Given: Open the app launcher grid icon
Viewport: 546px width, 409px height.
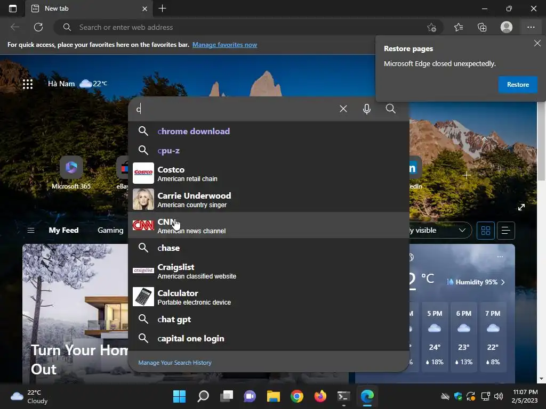Looking at the screenshot, I should [28, 84].
